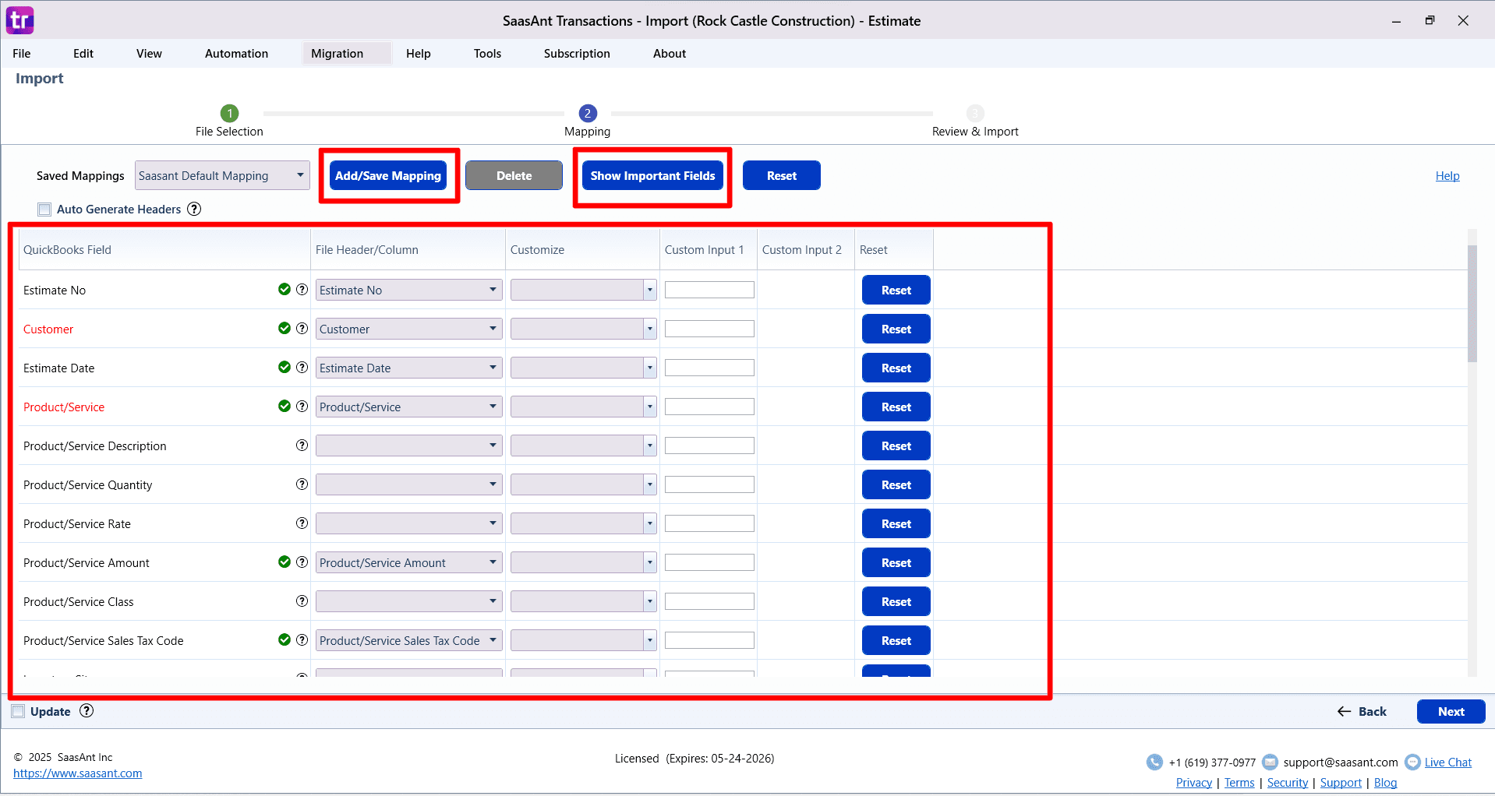1495x796 pixels.
Task: Click Custom Input 1 field for Product/Service Amount
Action: [x=709, y=562]
